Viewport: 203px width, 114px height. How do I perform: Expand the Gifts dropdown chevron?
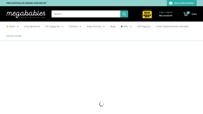131,27
